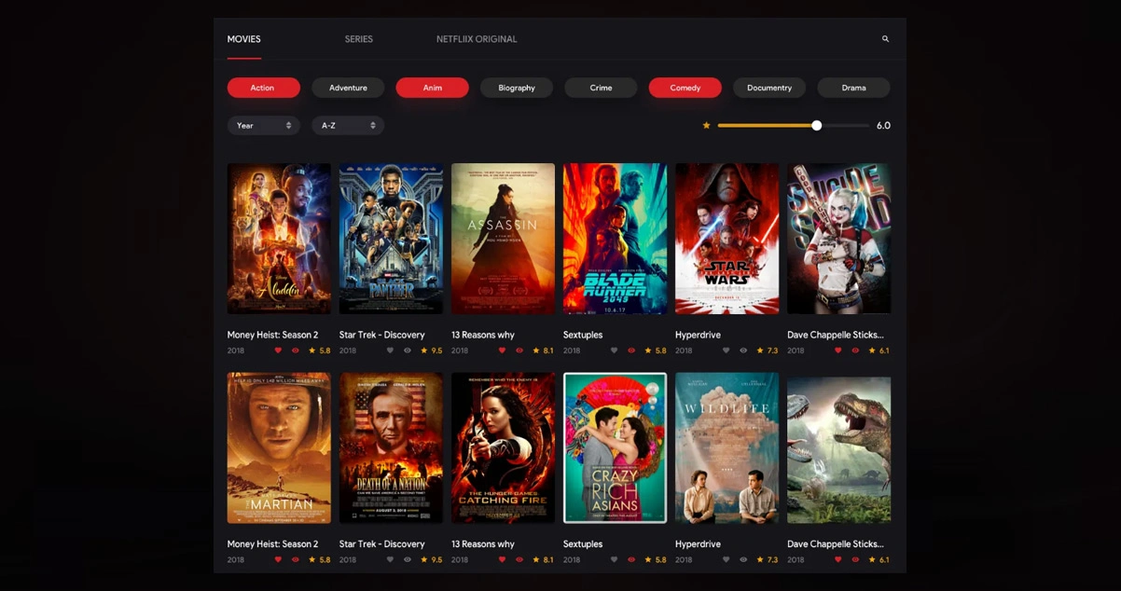Click the search magnifier icon
The height and width of the screenshot is (591, 1121).
[885, 39]
